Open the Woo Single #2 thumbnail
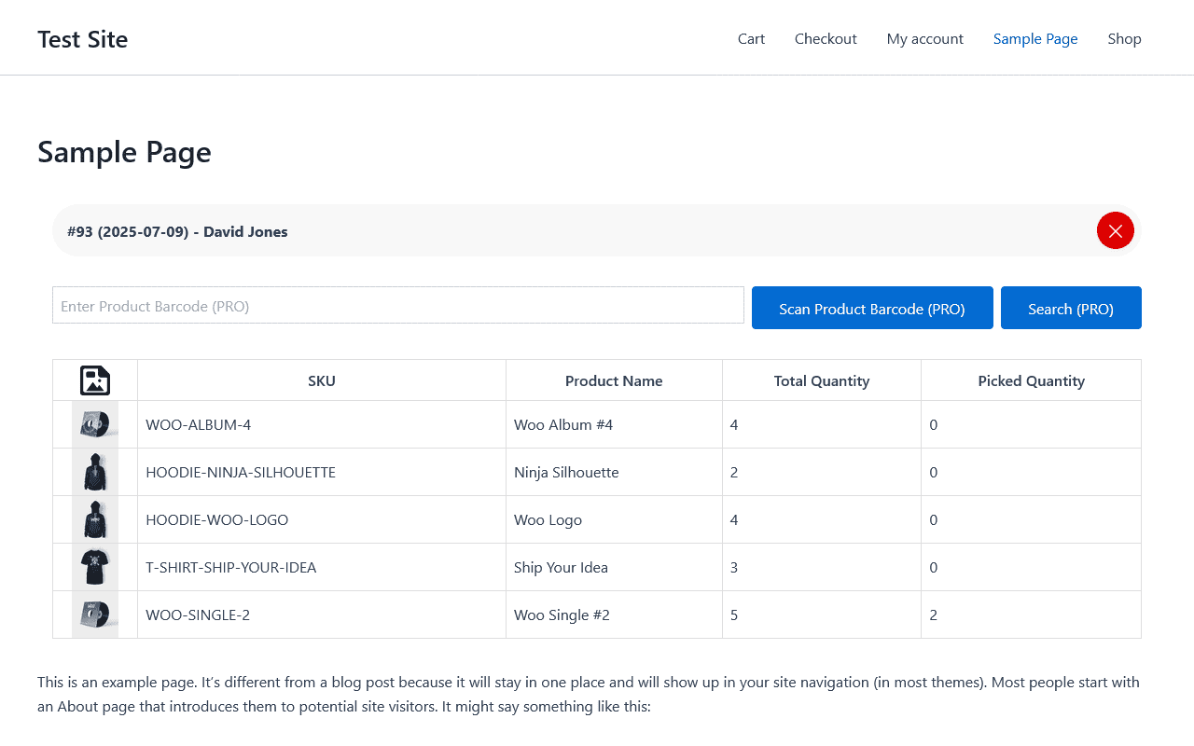The image size is (1194, 746). 95,615
